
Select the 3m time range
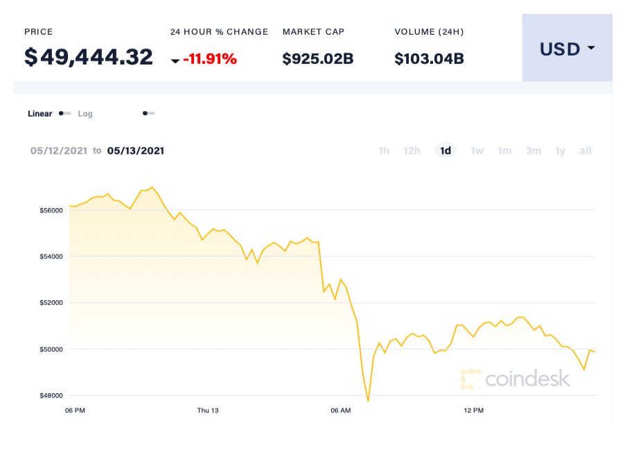pyautogui.click(x=533, y=150)
